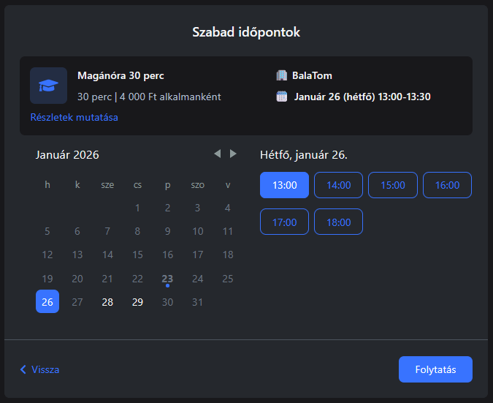Click the graduation cap service icon
Image resolution: width=493 pixels, height=403 pixels.
48,86
